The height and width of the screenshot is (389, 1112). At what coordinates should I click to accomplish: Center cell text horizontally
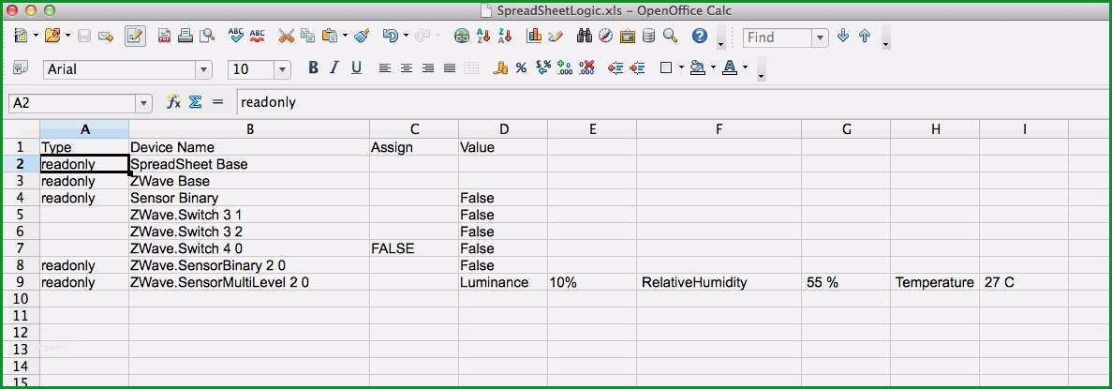click(x=407, y=68)
